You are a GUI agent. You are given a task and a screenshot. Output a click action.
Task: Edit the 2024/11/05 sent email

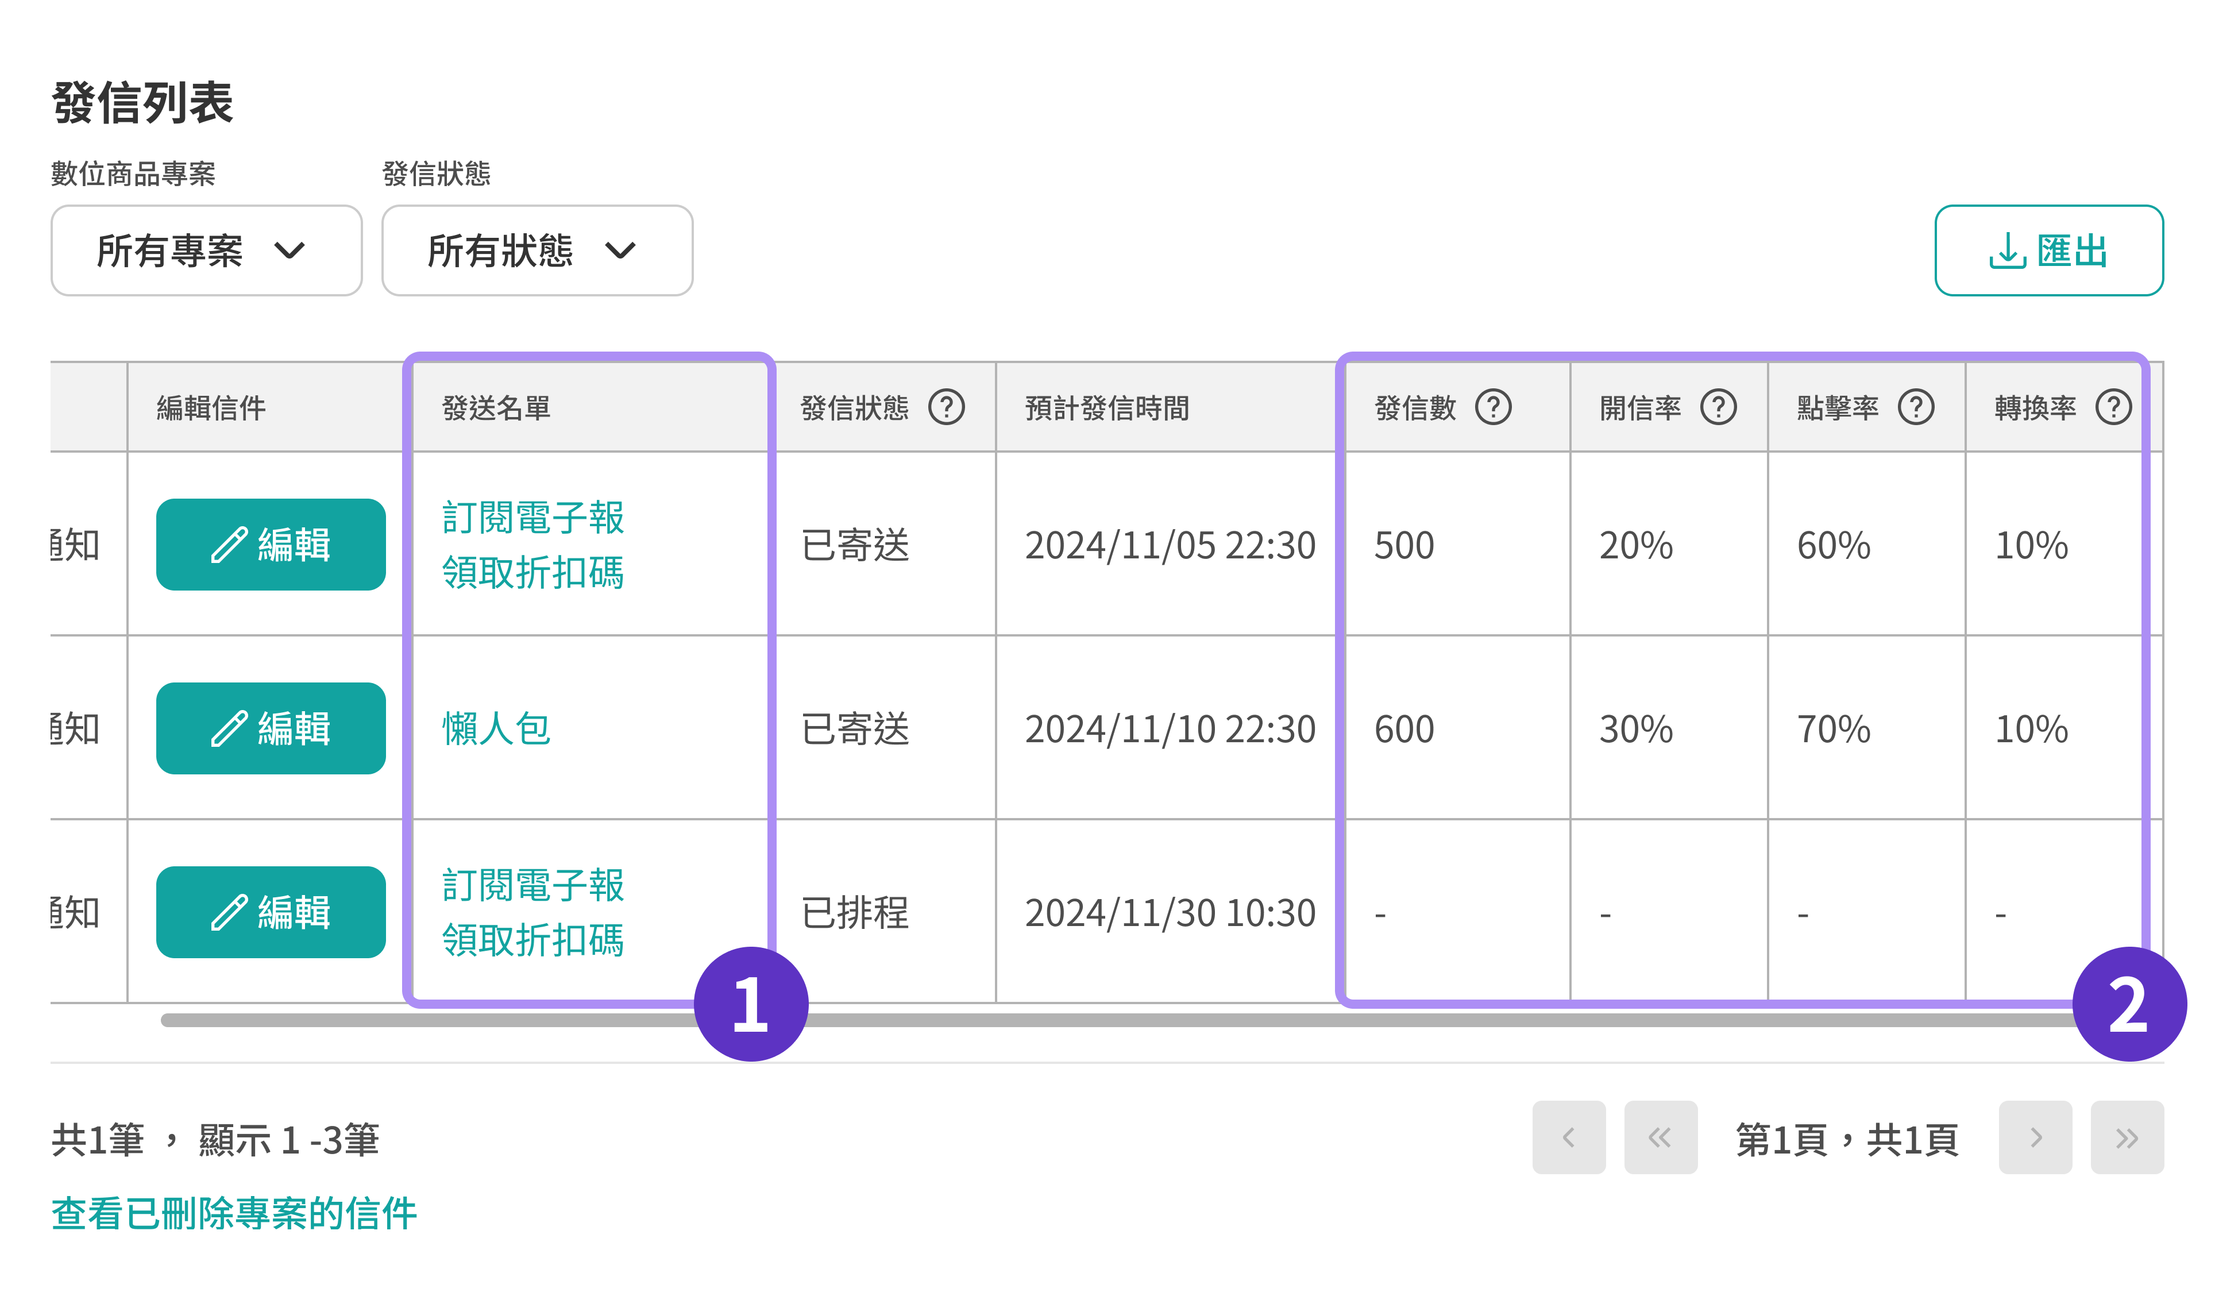(x=271, y=544)
